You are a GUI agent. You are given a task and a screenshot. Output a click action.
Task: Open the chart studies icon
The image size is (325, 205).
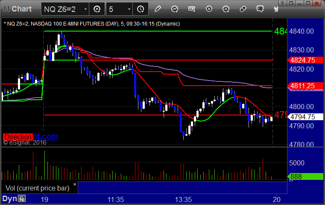point(175,9)
